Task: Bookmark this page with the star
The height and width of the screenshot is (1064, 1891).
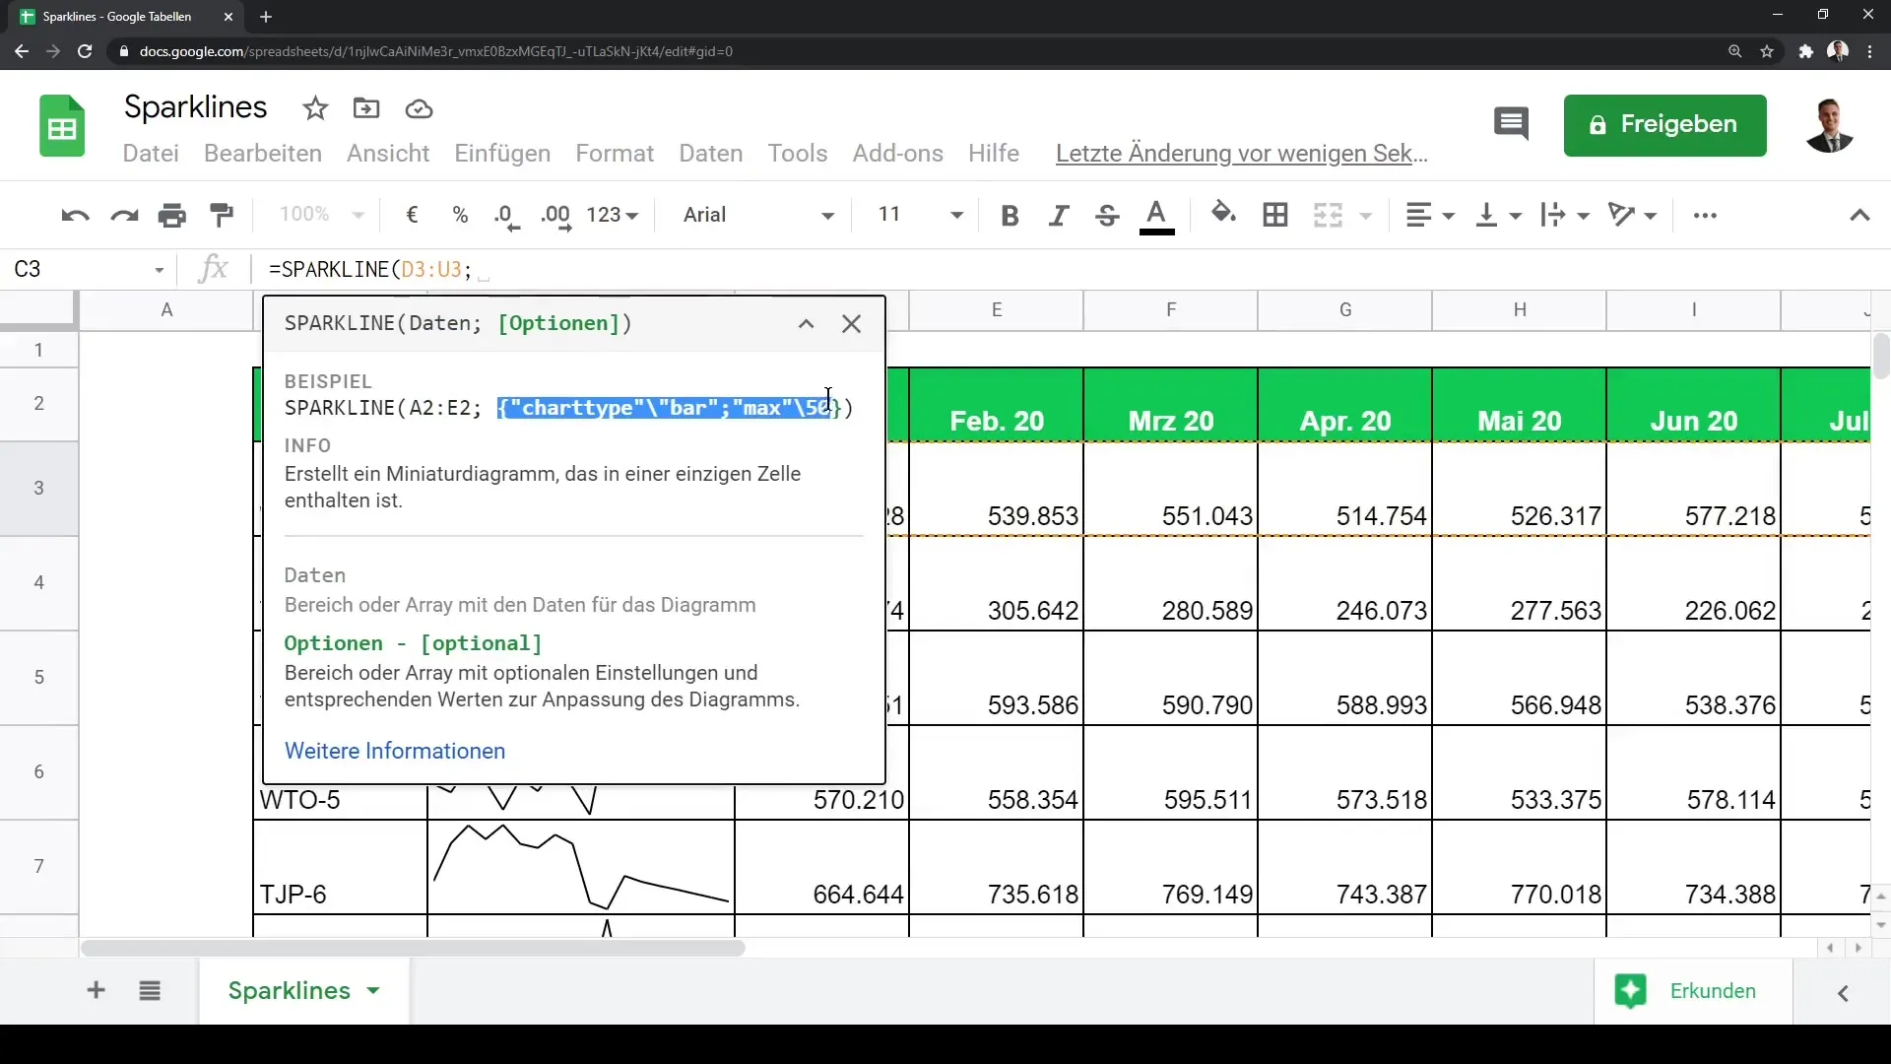Action: point(1767,51)
